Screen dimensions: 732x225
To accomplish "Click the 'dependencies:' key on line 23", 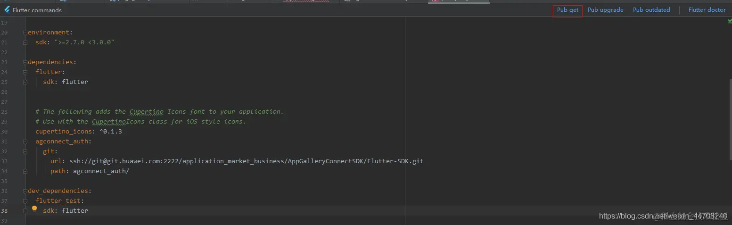I will pos(52,62).
